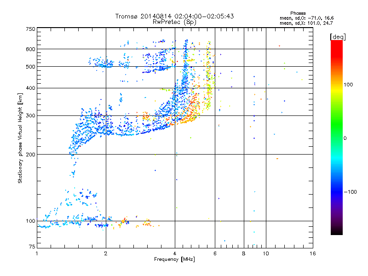Click the '8' frequency axis tick label
Viewport: 368px width, 276px height.
coord(244,253)
